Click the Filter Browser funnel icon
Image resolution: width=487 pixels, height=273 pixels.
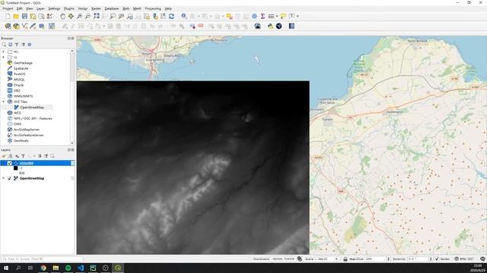17,45
